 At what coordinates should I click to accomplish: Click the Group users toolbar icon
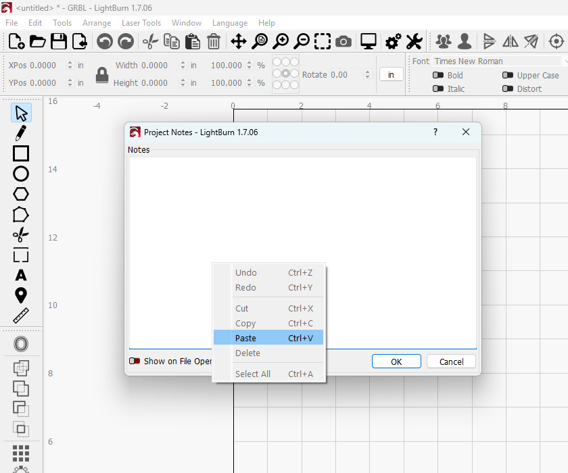(x=444, y=41)
